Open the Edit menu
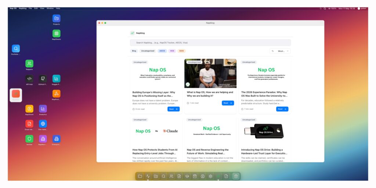 click(36, 8)
